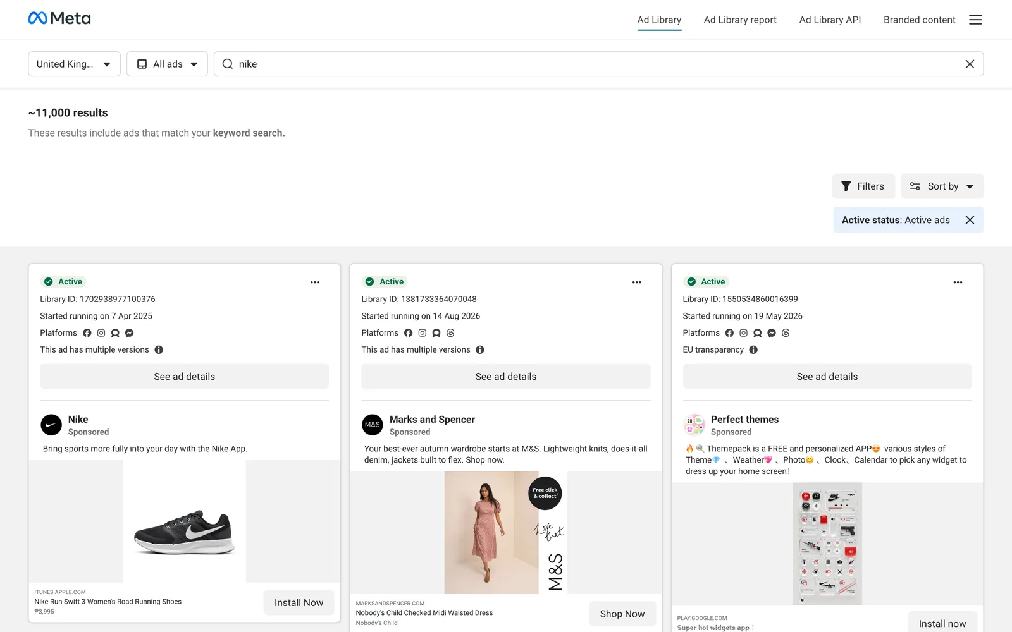1012x632 pixels.
Task: See ad details for Nike ad
Action: (x=184, y=377)
